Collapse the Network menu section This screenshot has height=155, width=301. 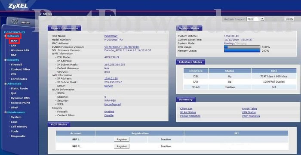click(5, 36)
